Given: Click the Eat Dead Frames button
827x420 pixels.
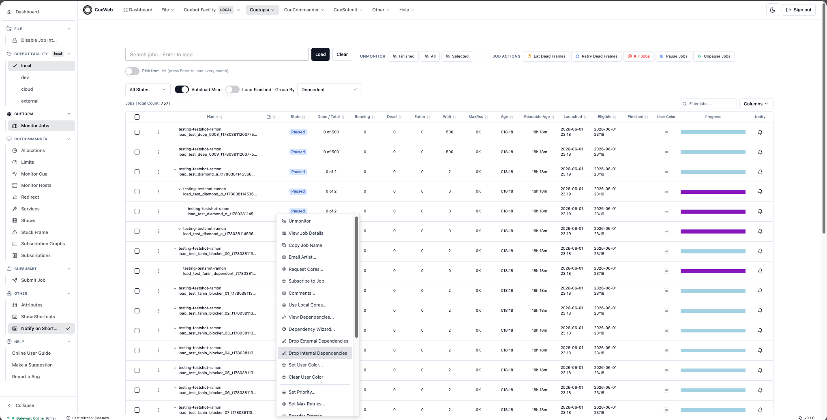Looking at the screenshot, I should click(x=546, y=56).
